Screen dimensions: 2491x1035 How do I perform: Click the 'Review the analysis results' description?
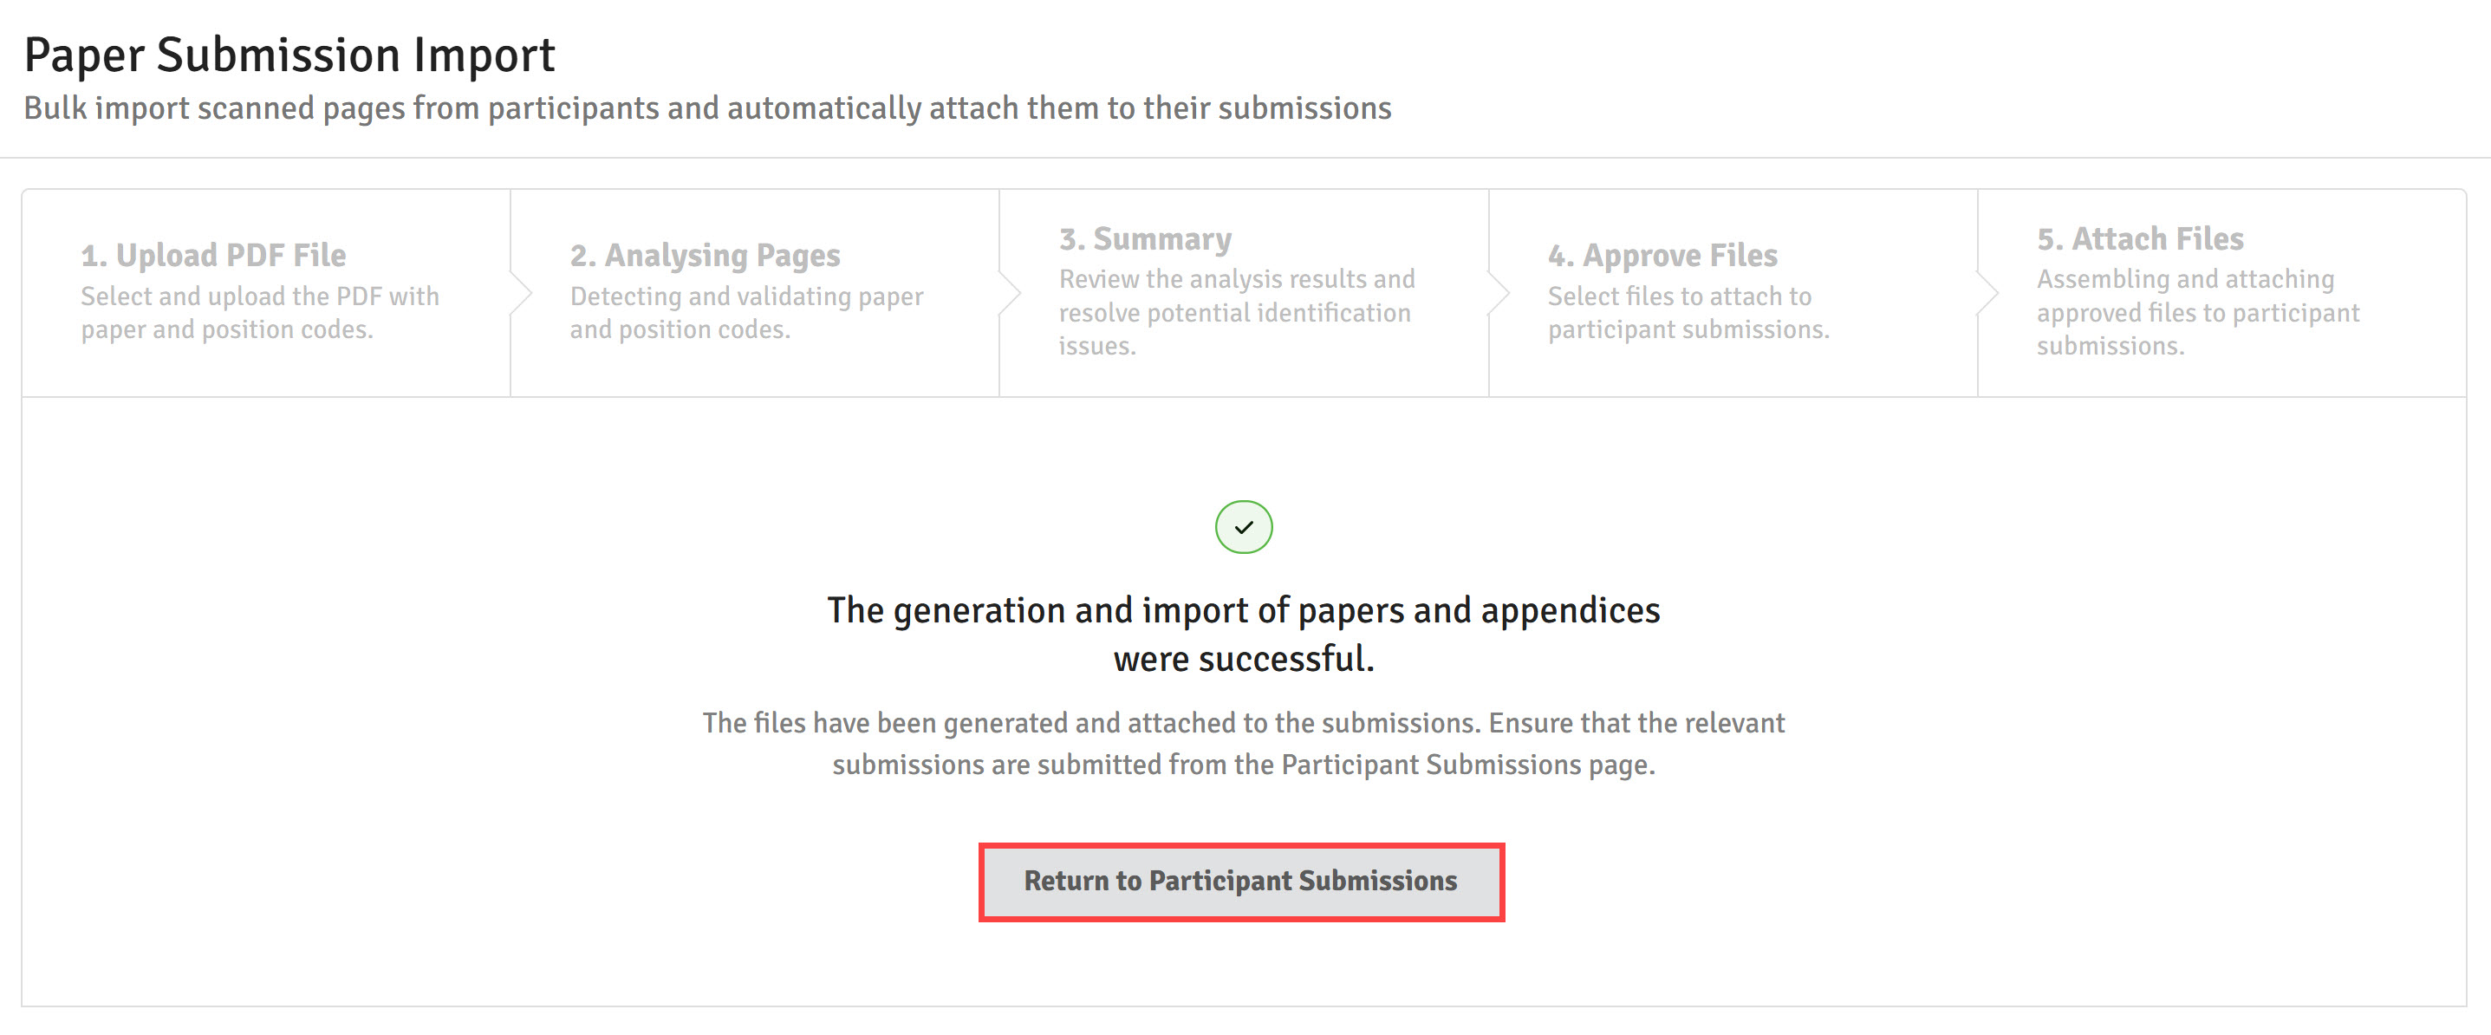click(x=1237, y=312)
